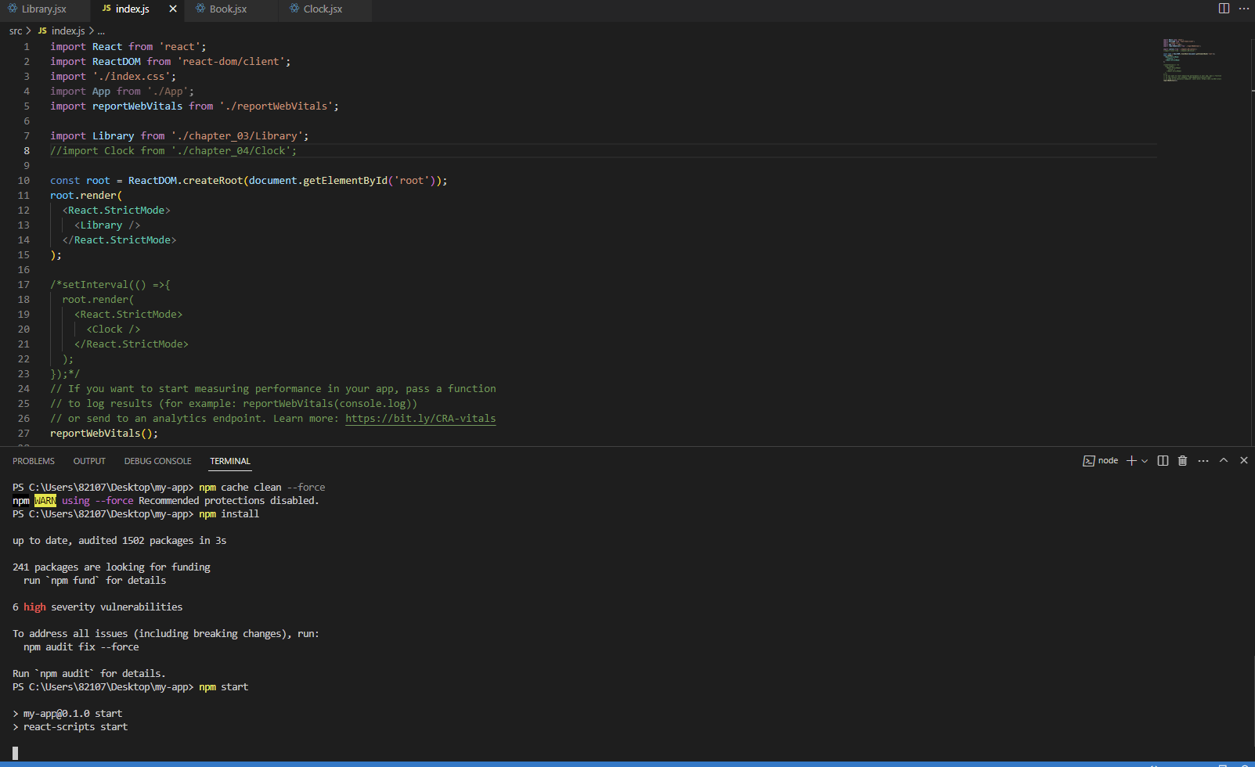This screenshot has height=767, width=1255.
Task: Click '<Clock />' inside the commented block
Action: pos(114,329)
